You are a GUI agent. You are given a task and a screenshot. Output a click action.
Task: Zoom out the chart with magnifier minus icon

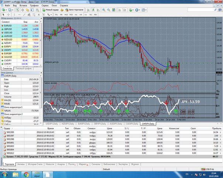pyautogui.click(x=109, y=10)
